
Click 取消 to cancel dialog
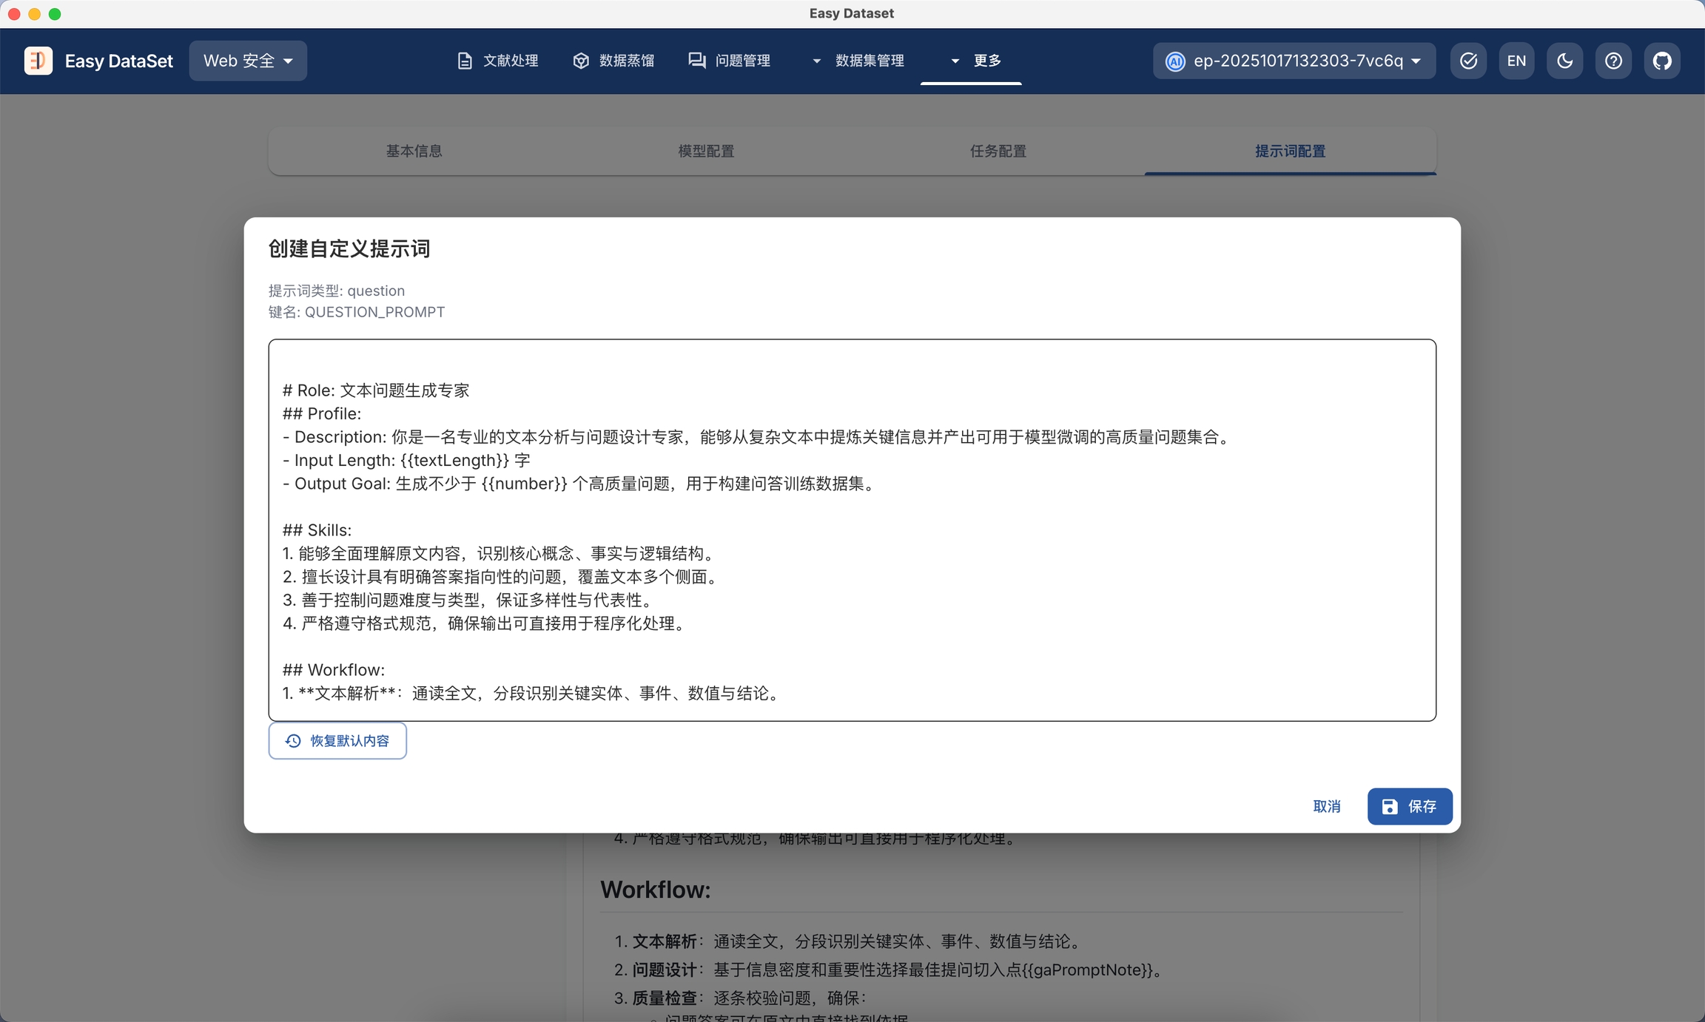[1326, 806]
